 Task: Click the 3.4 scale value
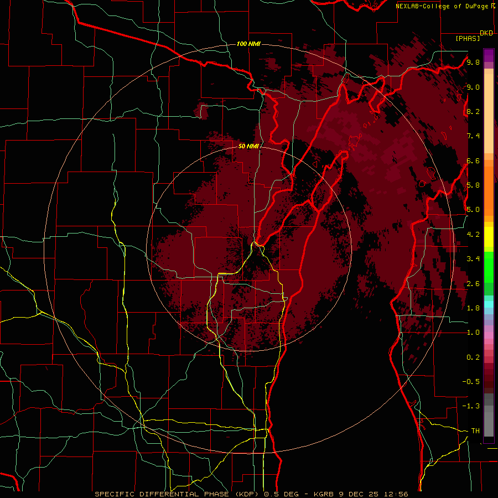473,259
